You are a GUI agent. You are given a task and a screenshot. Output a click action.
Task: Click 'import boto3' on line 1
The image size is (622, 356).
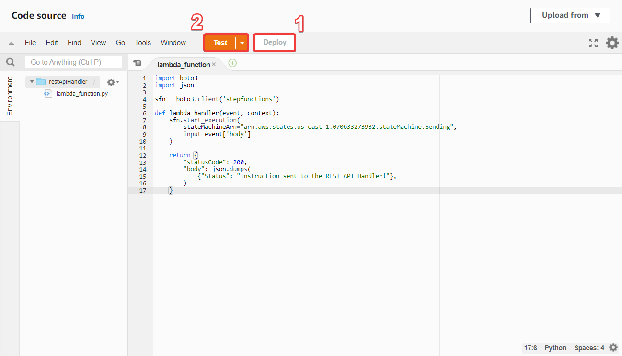coord(176,78)
